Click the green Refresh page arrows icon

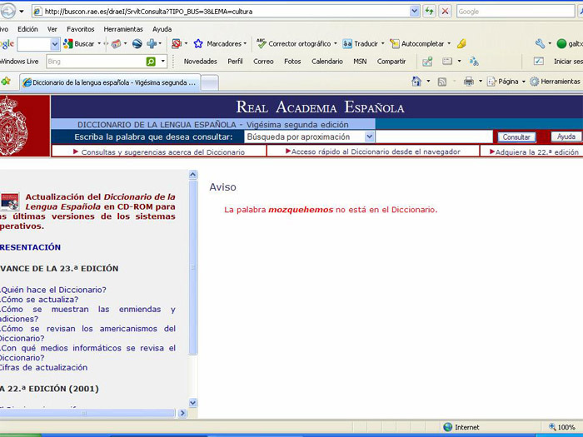coord(430,12)
